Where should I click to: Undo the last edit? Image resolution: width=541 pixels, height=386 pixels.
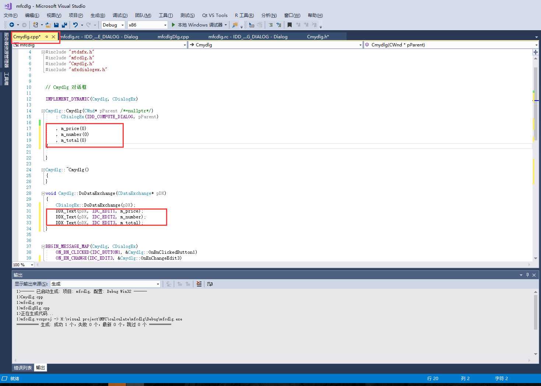75,25
